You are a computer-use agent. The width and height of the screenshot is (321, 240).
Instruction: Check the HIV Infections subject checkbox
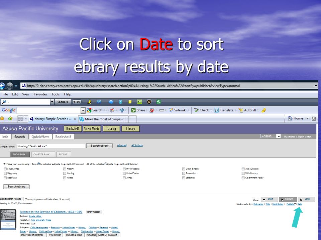pyautogui.click(x=124, y=169)
